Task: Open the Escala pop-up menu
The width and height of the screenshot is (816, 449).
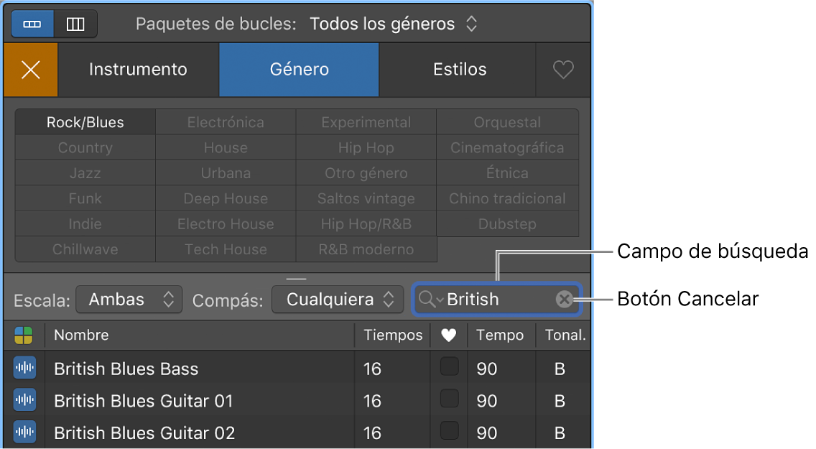Action: [x=129, y=300]
